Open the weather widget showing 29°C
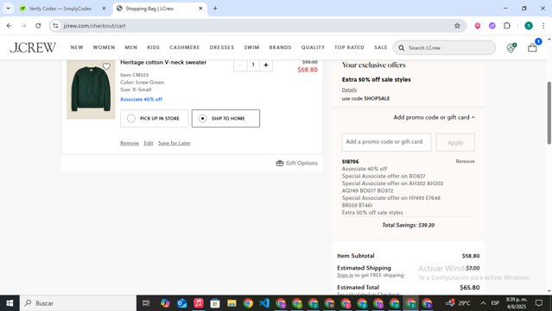 (458, 303)
